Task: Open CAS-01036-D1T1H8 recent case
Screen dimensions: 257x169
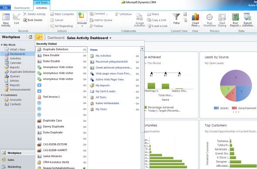Action: (55, 145)
